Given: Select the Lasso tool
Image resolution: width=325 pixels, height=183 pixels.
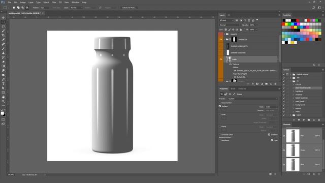Looking at the screenshot, I should (3, 26).
